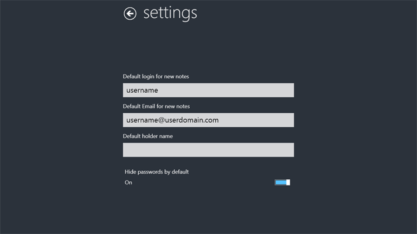Viewport: 417px width, 234px height.
Task: Click the settings page title
Action: (x=170, y=13)
